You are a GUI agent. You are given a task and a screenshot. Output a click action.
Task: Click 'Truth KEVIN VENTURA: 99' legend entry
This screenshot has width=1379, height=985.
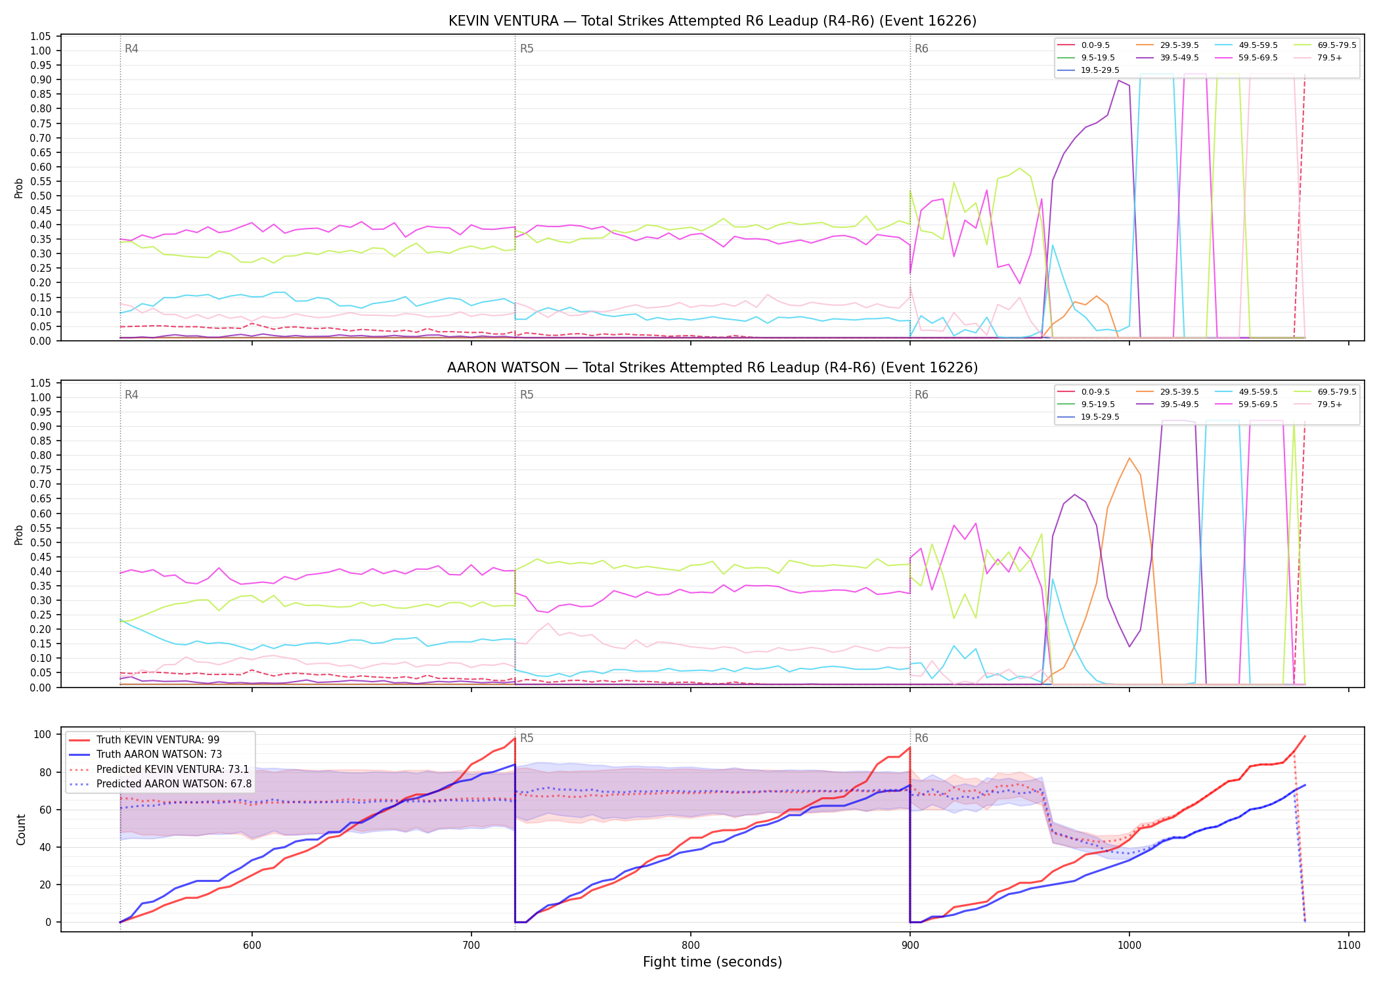tap(144, 740)
